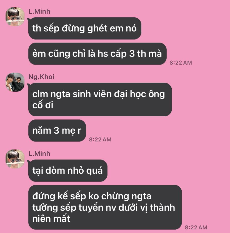Click the tail of the 'th sếp' bubble
The height and width of the screenshot is (233, 230).
tap(28, 19)
